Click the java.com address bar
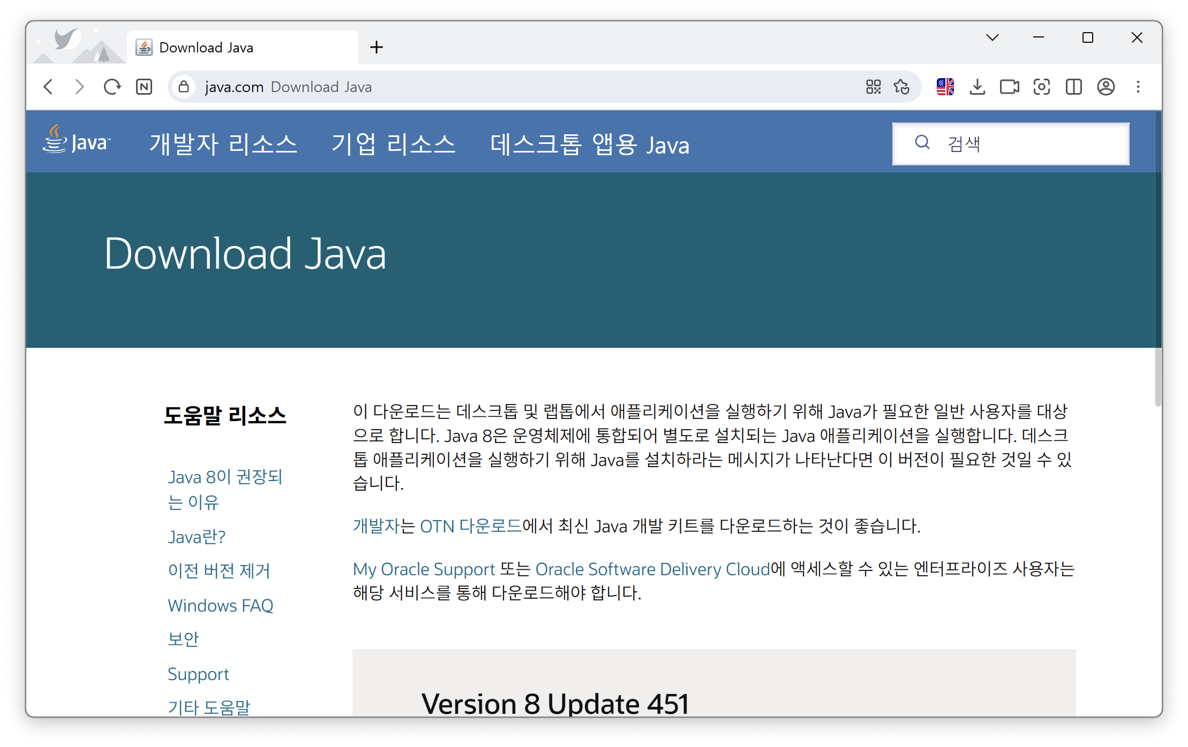1188x747 pixels. point(544,87)
